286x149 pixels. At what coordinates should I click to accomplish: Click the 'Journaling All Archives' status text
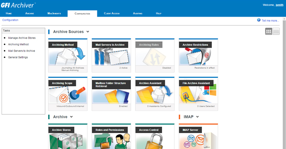click(73, 68)
